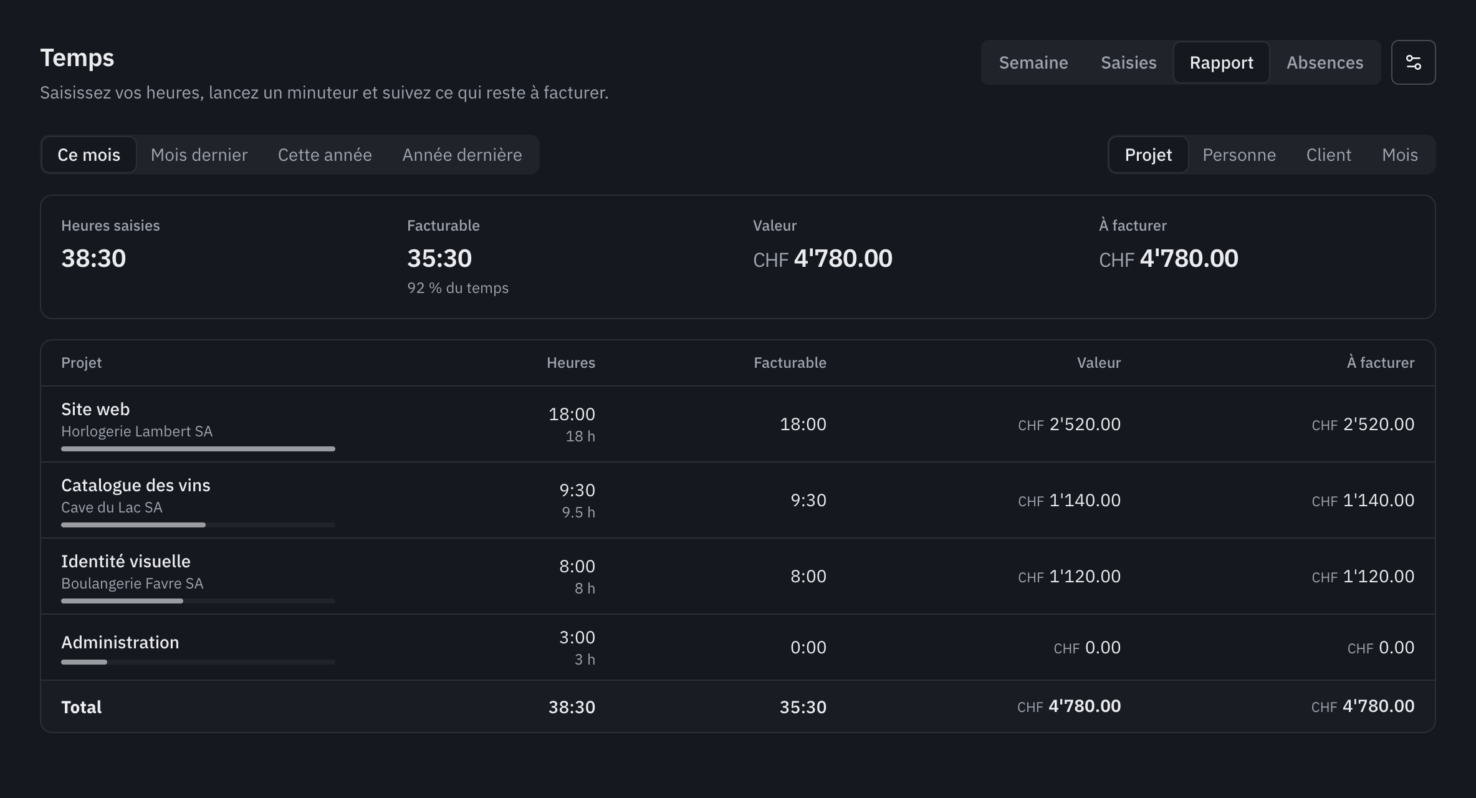
Task: Group the report by Projet
Action: (1148, 155)
